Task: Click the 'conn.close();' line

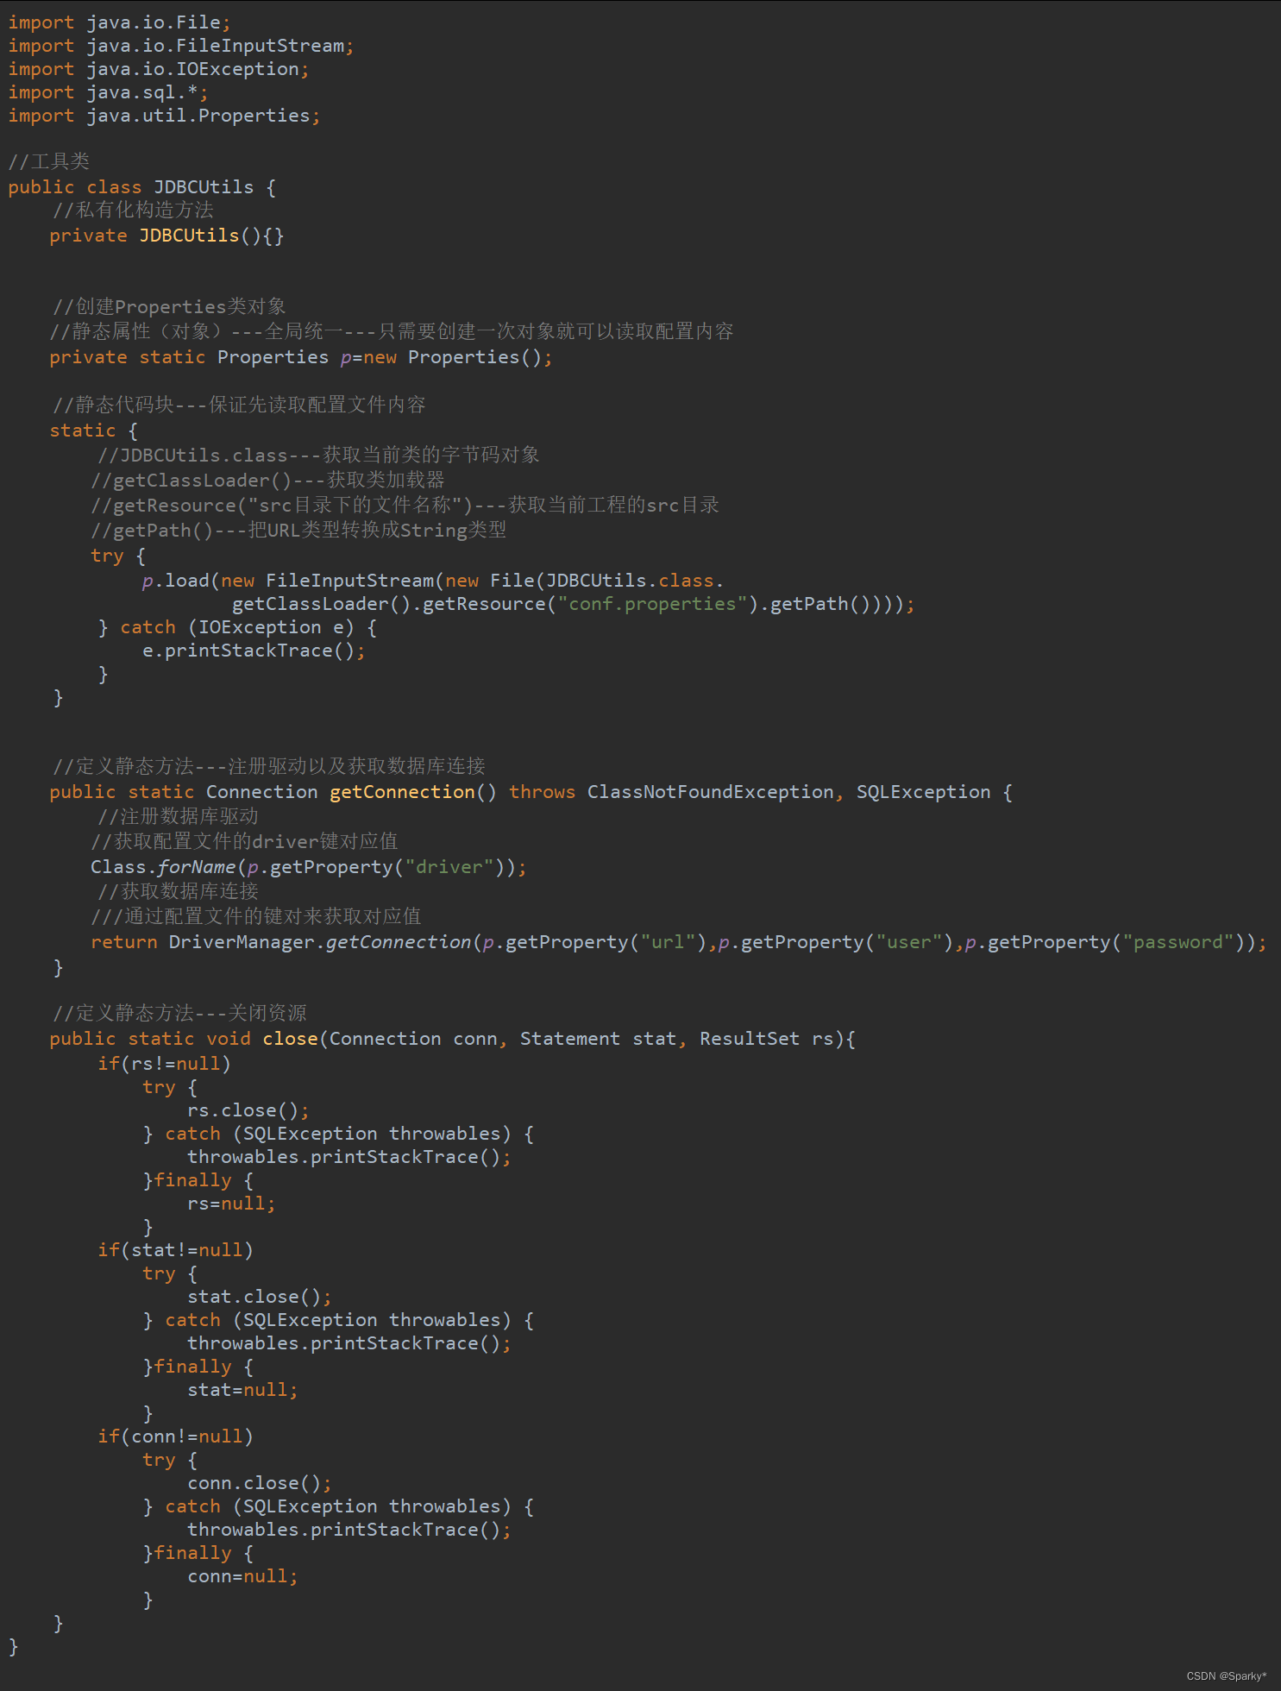Action: click(x=259, y=1483)
